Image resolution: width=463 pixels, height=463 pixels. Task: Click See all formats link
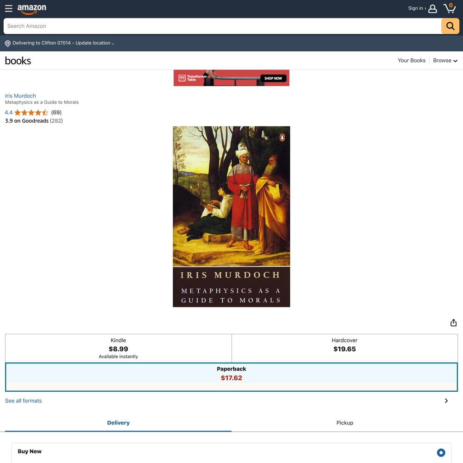point(23,400)
